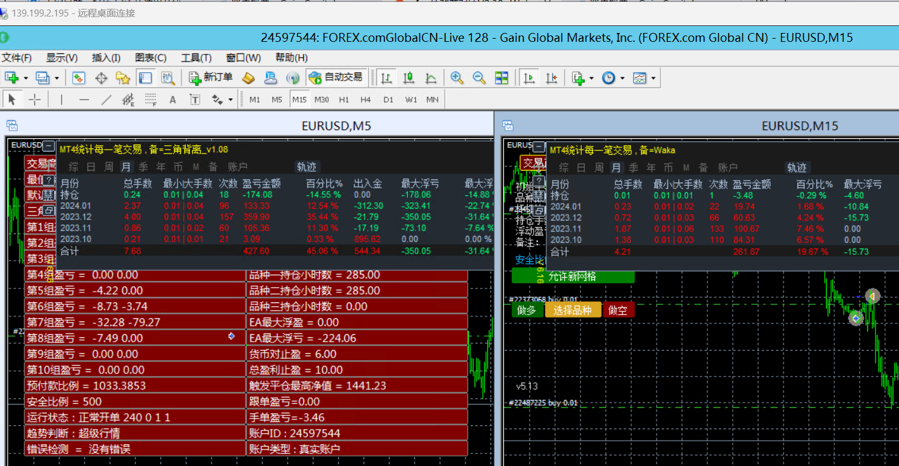The width and height of the screenshot is (899, 466).
Task: Expand the Templates dropdown arrow
Action: pyautogui.click(x=653, y=79)
